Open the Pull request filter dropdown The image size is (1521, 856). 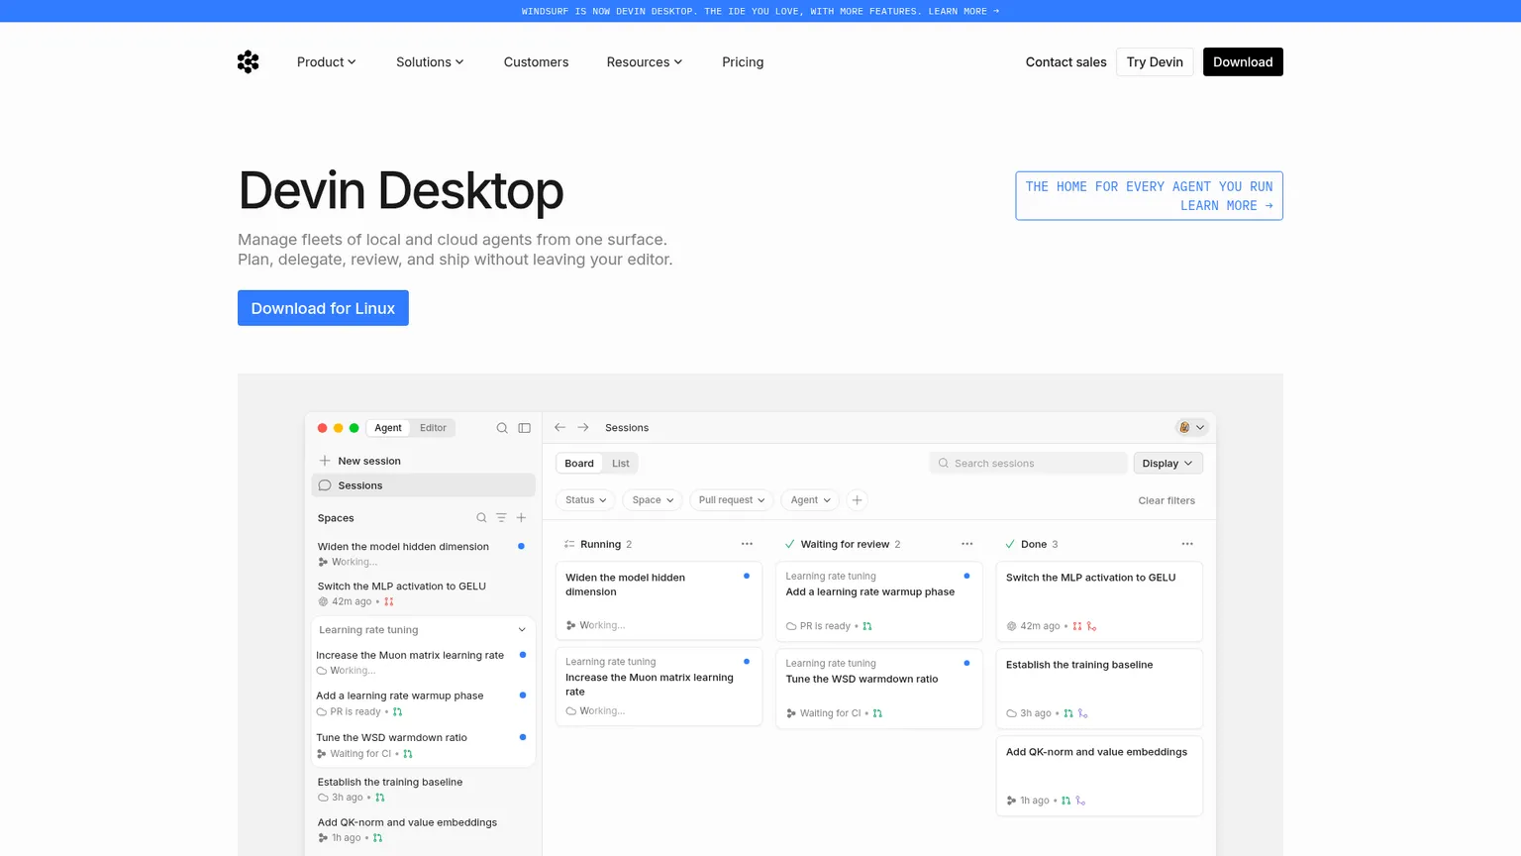click(732, 500)
